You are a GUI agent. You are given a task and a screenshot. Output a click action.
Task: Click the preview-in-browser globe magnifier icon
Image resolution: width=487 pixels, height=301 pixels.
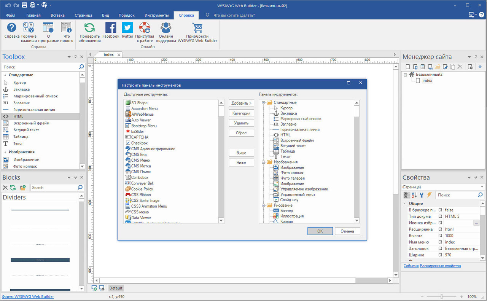32,5
